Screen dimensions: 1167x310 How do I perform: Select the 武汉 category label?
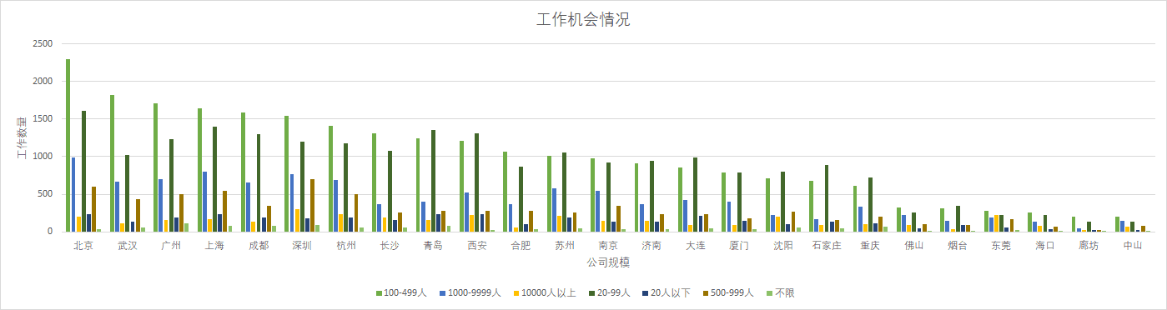pyautogui.click(x=127, y=246)
